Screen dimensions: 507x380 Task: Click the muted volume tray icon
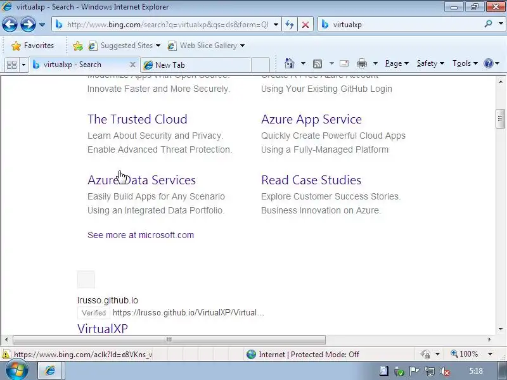pyautogui.click(x=445, y=371)
